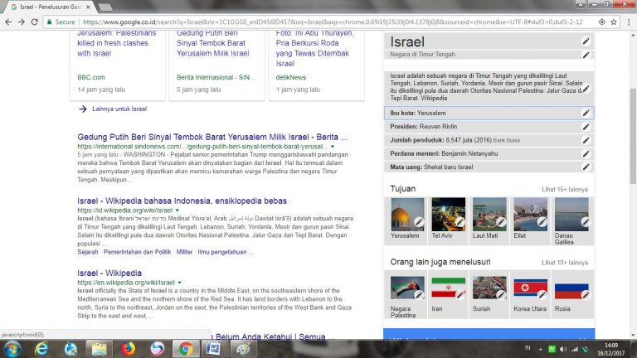Click 'Lihat 10+ lainnya' for related searches
This screenshot has height=358, width=637.
(x=565, y=262)
